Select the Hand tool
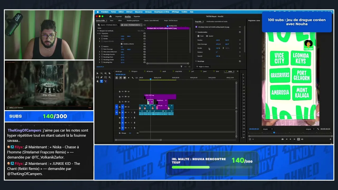The width and height of the screenshot is (338, 190). click(97, 81)
